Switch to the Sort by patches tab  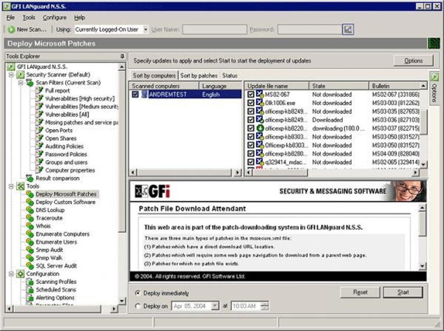pos(199,76)
